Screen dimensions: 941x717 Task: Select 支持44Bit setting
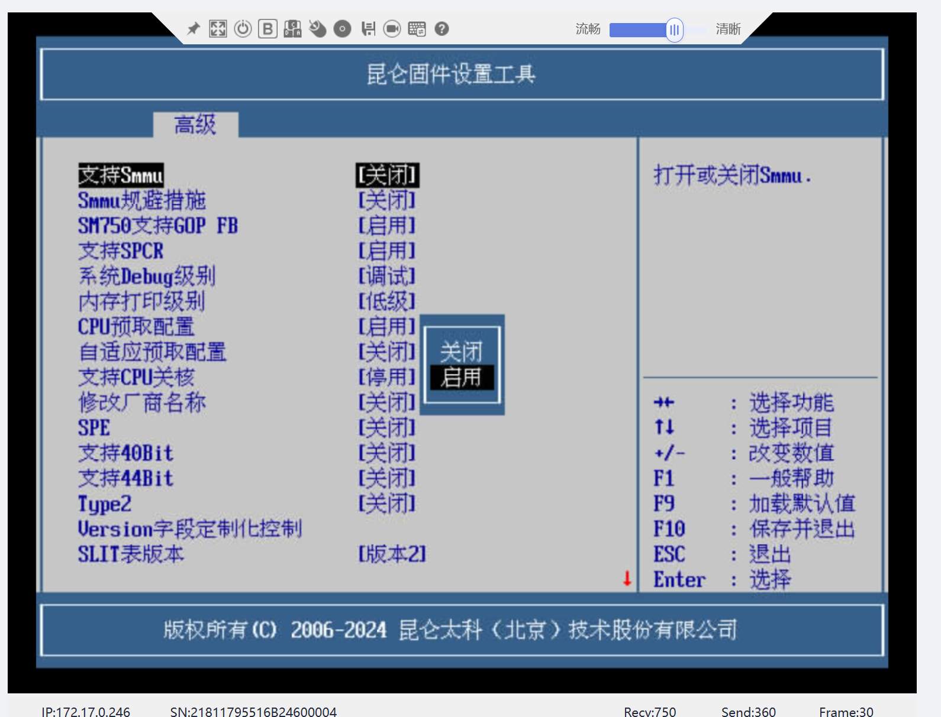tap(126, 479)
